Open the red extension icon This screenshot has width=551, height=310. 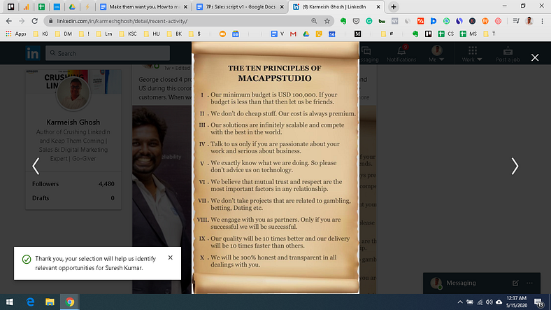[x=421, y=21]
